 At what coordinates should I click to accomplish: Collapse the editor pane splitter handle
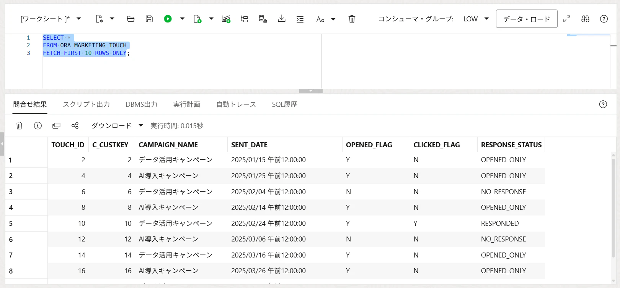311,91
